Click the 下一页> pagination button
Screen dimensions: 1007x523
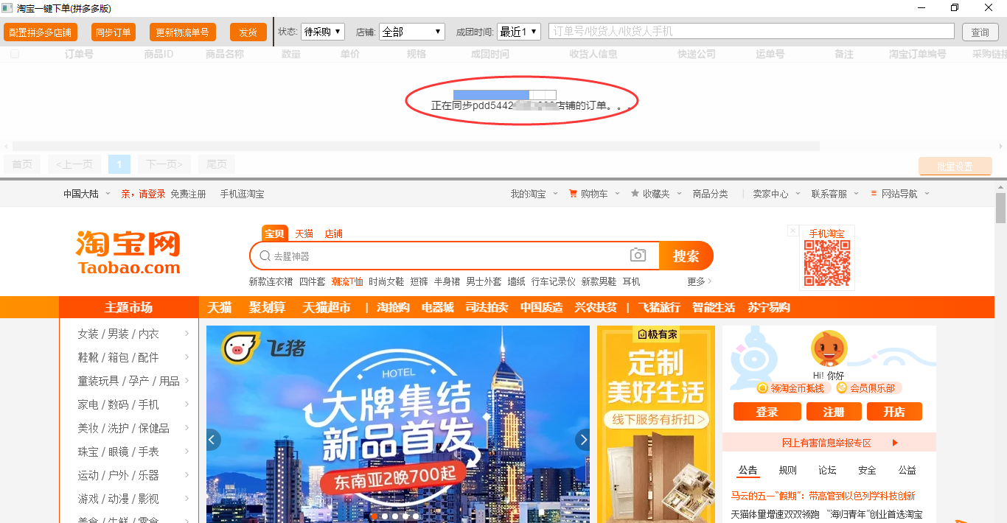164,164
